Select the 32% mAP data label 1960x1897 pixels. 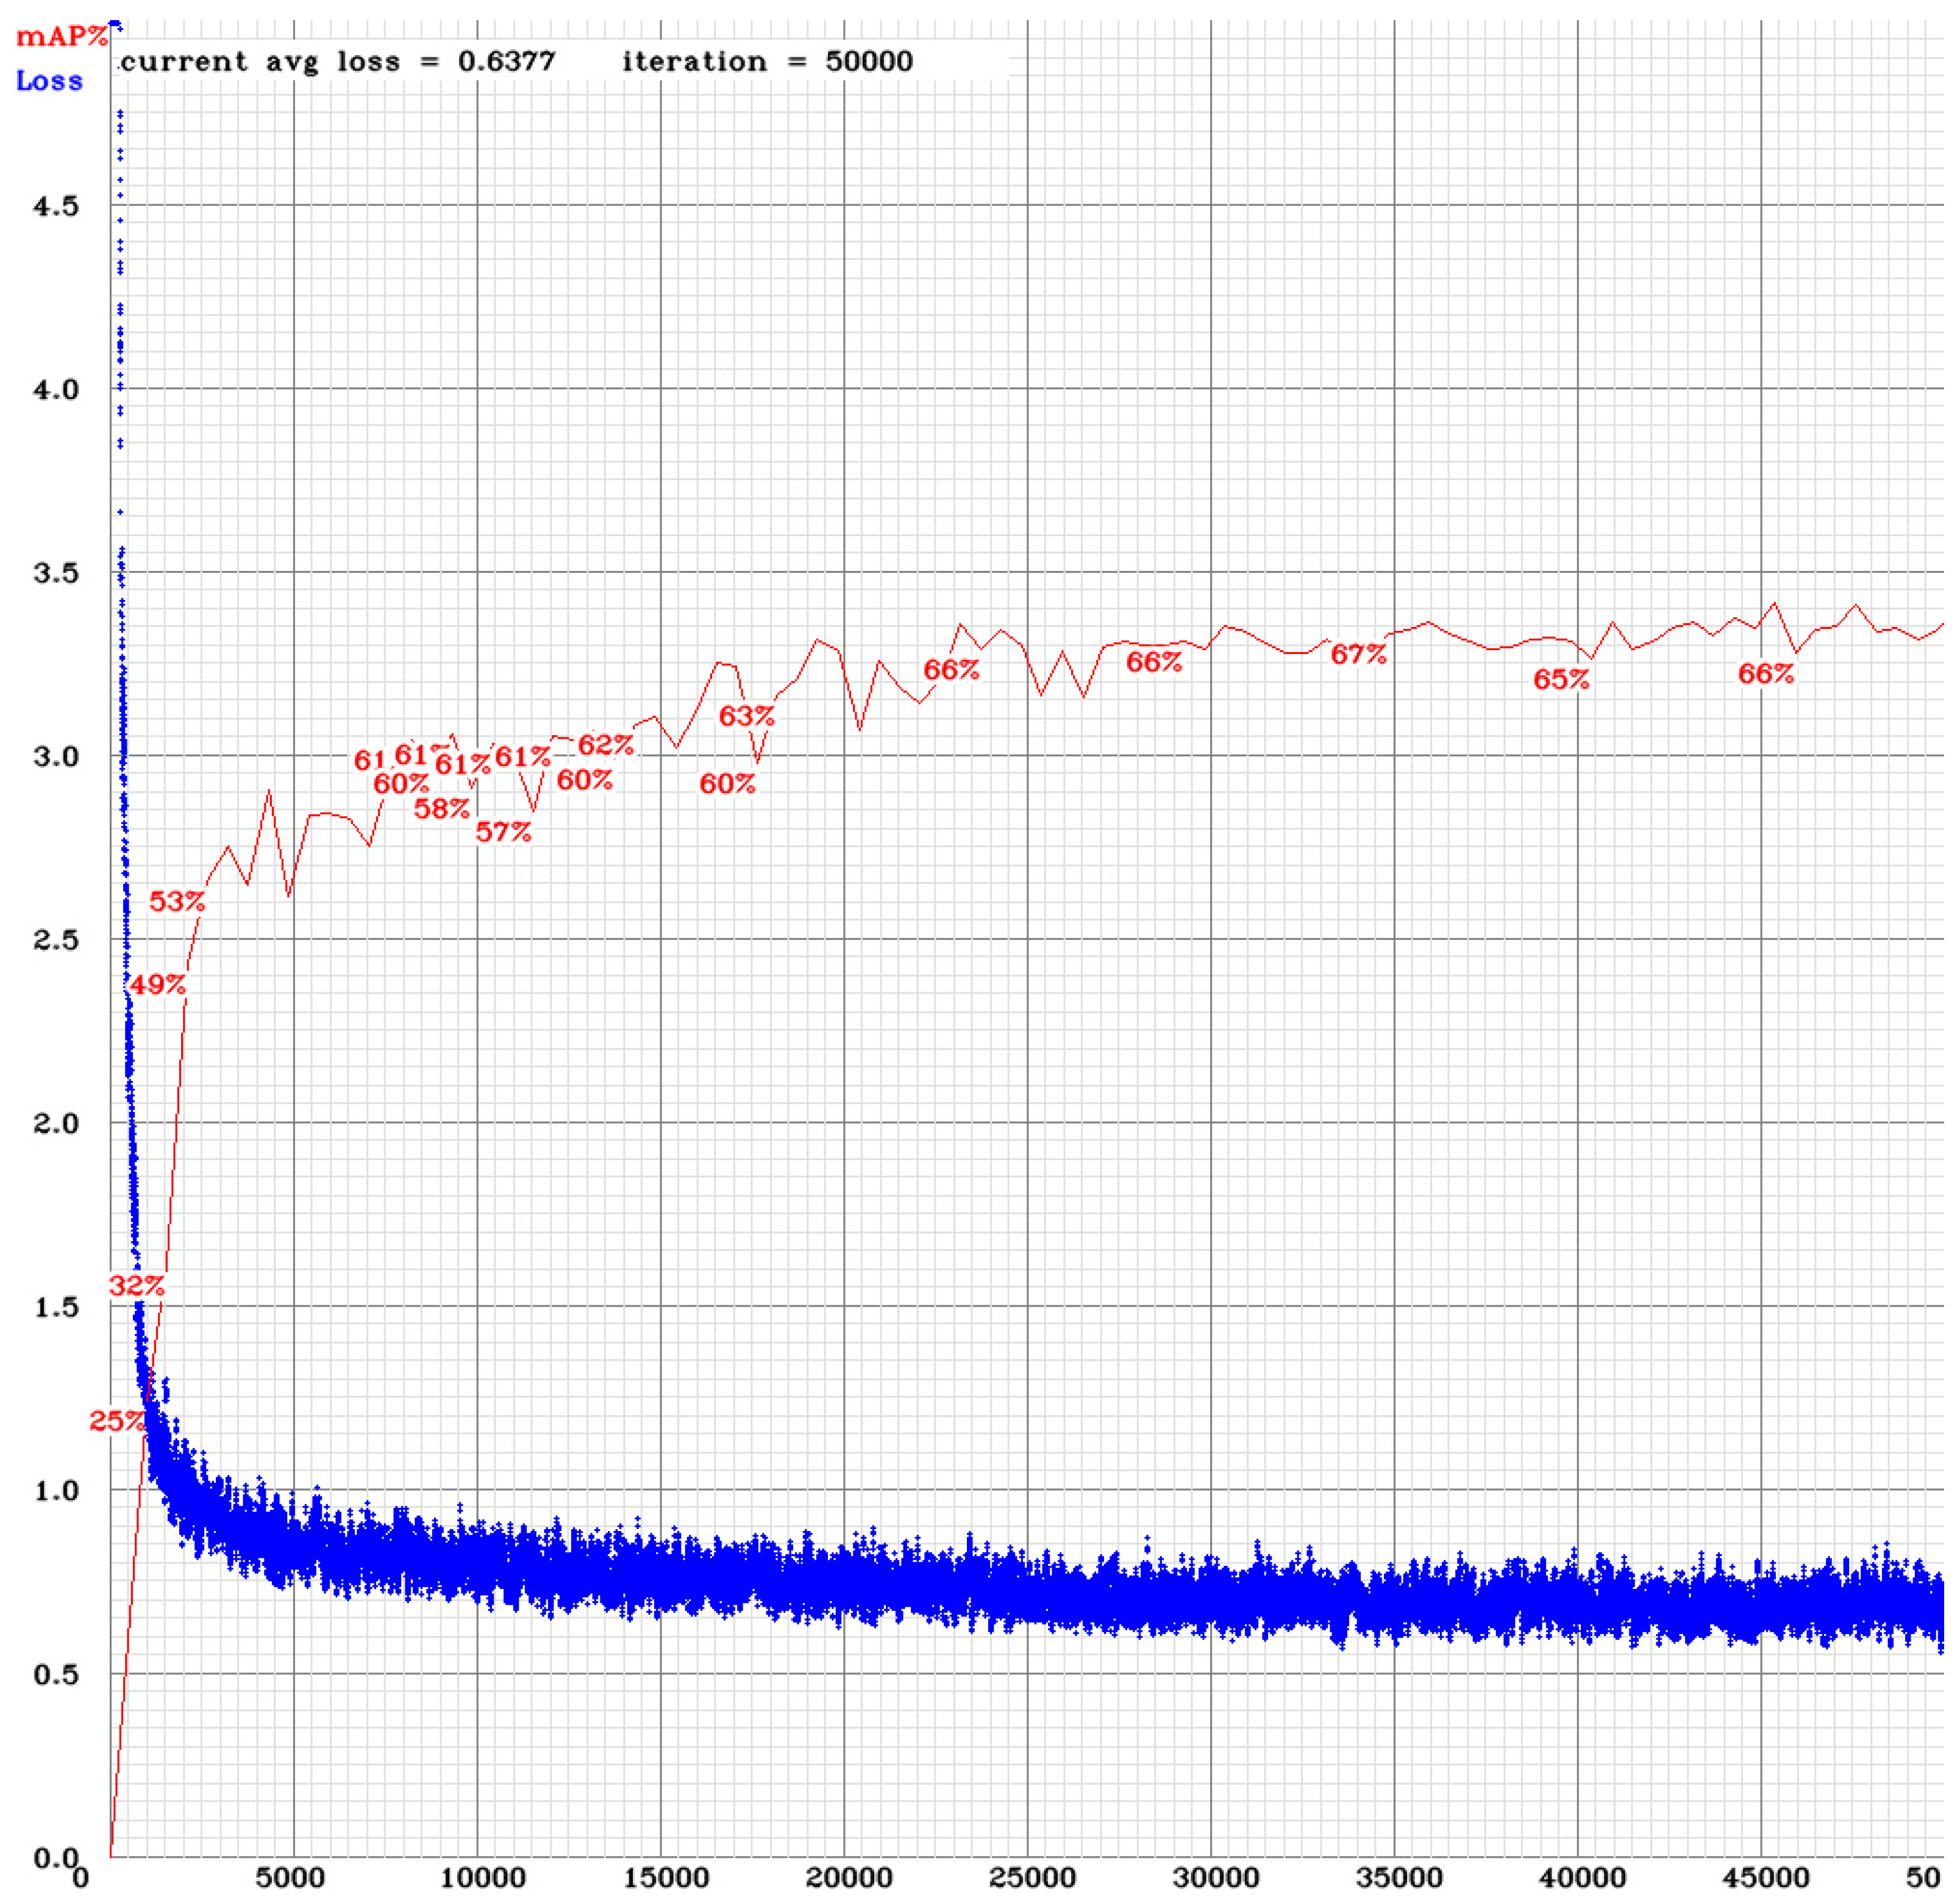pyautogui.click(x=136, y=1286)
